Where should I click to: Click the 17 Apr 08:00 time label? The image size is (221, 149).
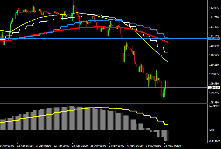point(43,146)
